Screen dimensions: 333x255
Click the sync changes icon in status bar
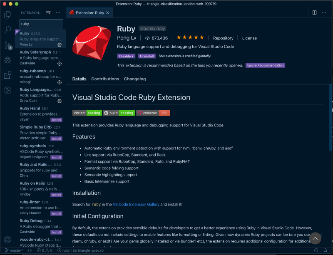tap(30, 250)
